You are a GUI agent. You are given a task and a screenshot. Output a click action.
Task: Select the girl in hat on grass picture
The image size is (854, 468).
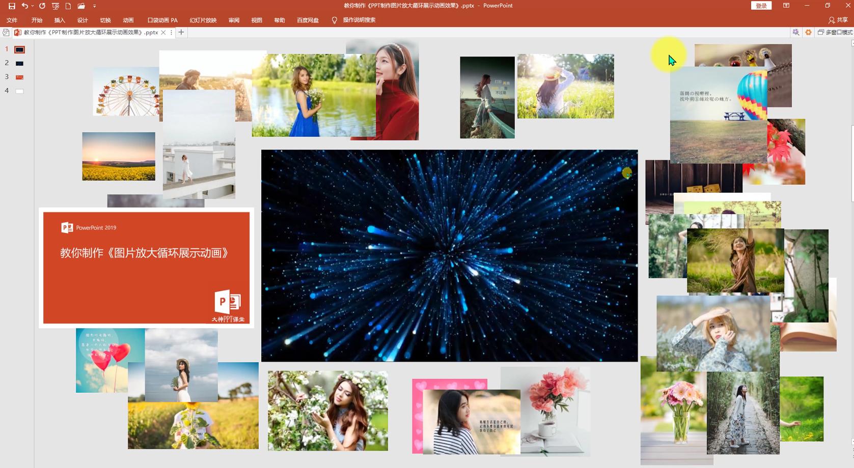[566, 86]
